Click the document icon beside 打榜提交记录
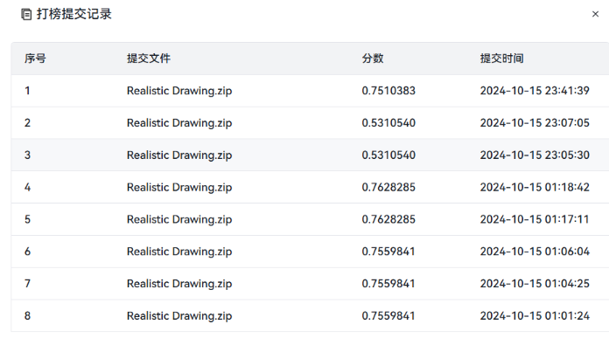This screenshot has width=609, height=345. coord(26,14)
